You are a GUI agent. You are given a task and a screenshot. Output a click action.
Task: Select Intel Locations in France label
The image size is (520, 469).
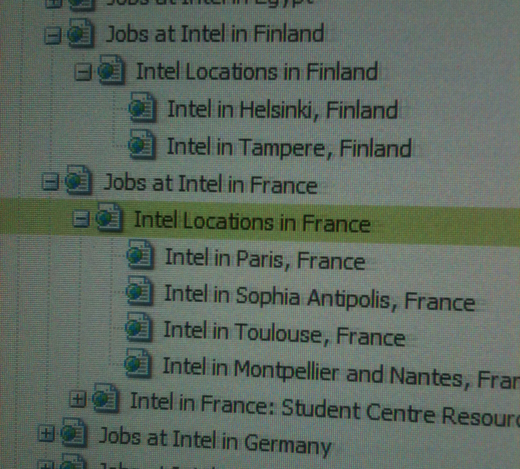pos(252,222)
